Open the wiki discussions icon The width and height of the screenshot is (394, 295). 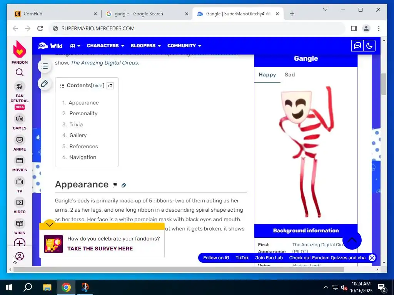tap(357, 46)
